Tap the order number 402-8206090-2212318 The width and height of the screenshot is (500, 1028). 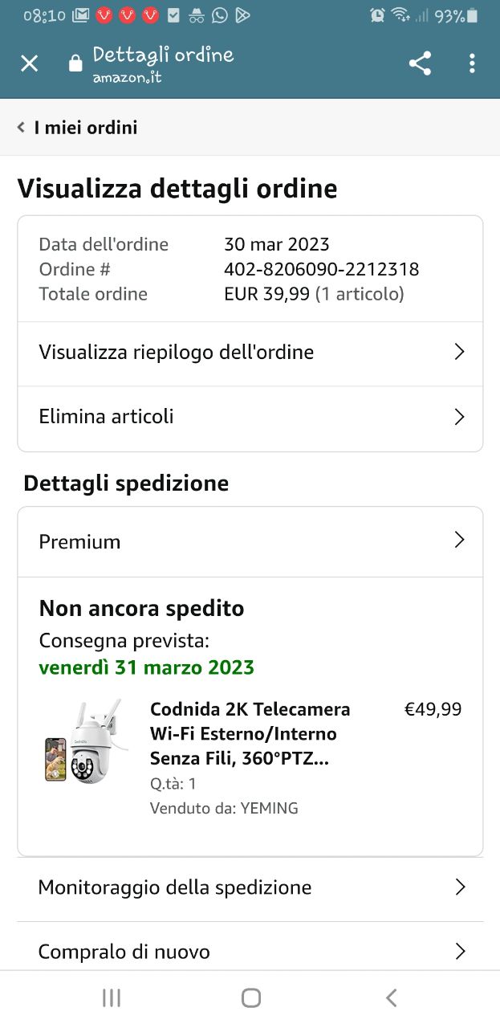[x=321, y=269]
